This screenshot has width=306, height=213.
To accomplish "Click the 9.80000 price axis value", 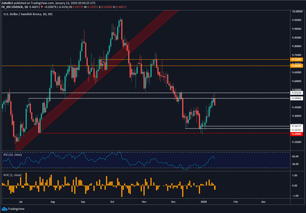I will [297, 46].
